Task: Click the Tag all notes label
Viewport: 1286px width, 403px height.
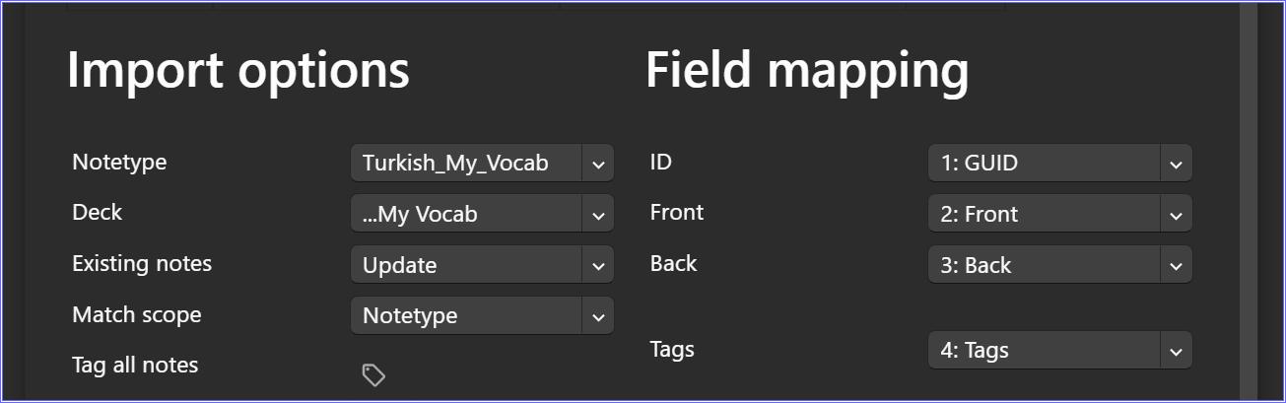Action: 135,366
